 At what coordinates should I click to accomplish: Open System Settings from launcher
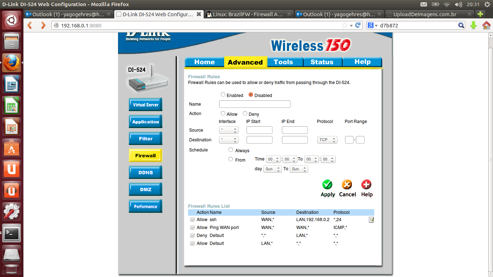[12, 212]
